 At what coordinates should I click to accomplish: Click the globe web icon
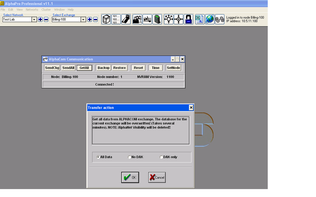(210, 19)
